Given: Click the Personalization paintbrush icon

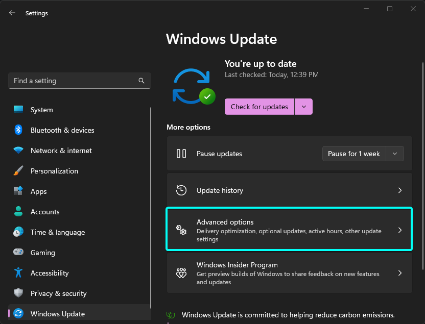Looking at the screenshot, I should [18, 171].
